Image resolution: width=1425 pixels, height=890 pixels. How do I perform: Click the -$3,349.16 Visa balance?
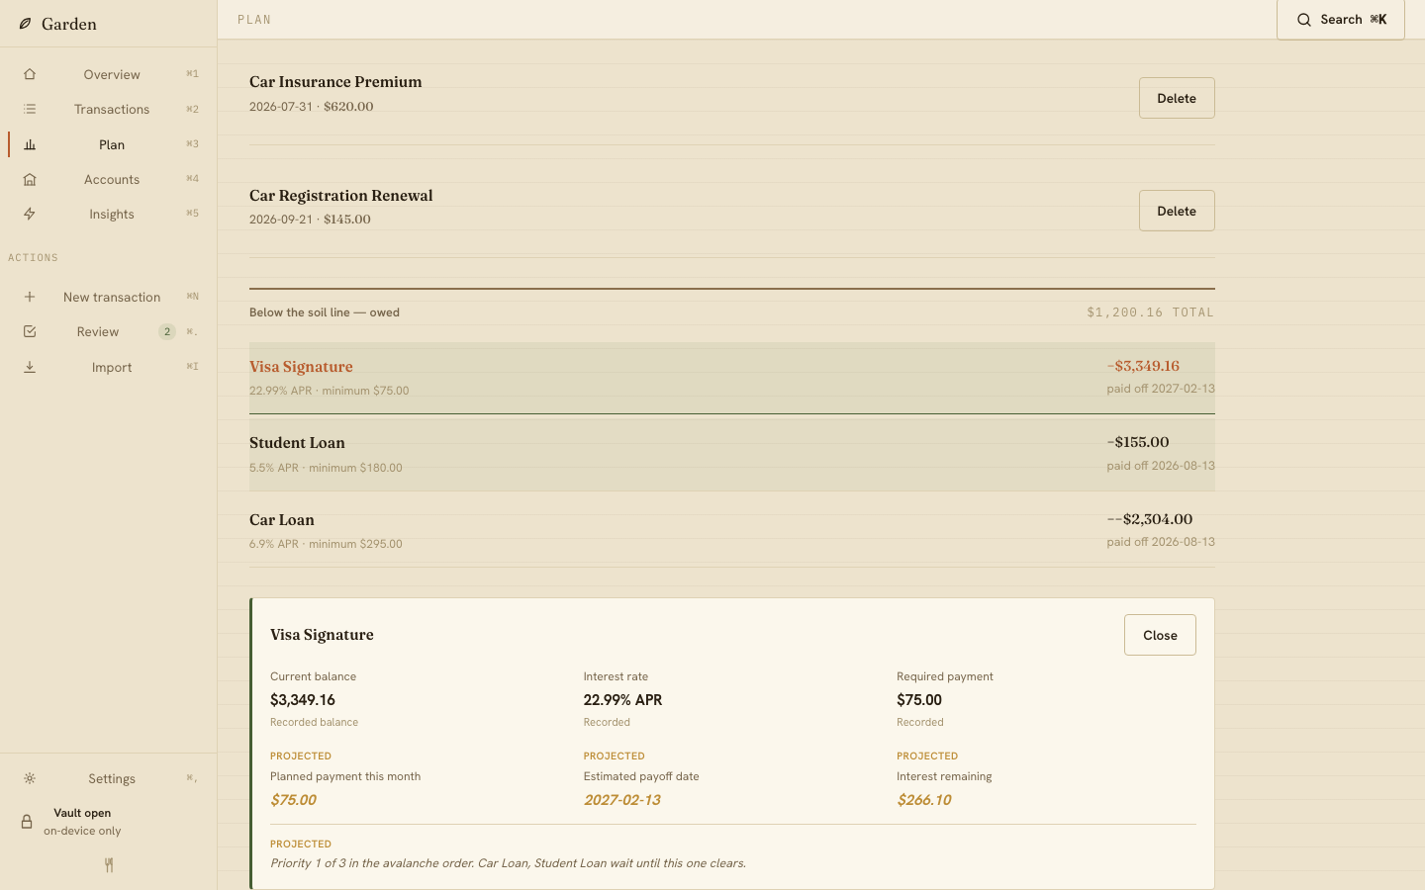point(1143,366)
